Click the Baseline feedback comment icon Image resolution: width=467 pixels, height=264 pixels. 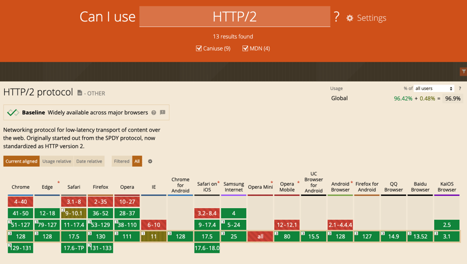click(x=163, y=112)
